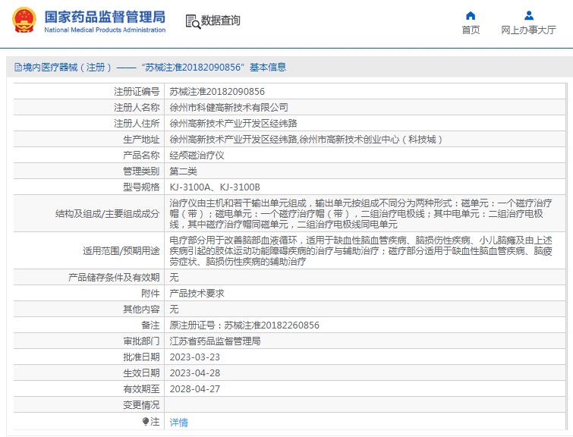Go to 网上办事大厅
The width and height of the screenshot is (573, 437).
529,30
